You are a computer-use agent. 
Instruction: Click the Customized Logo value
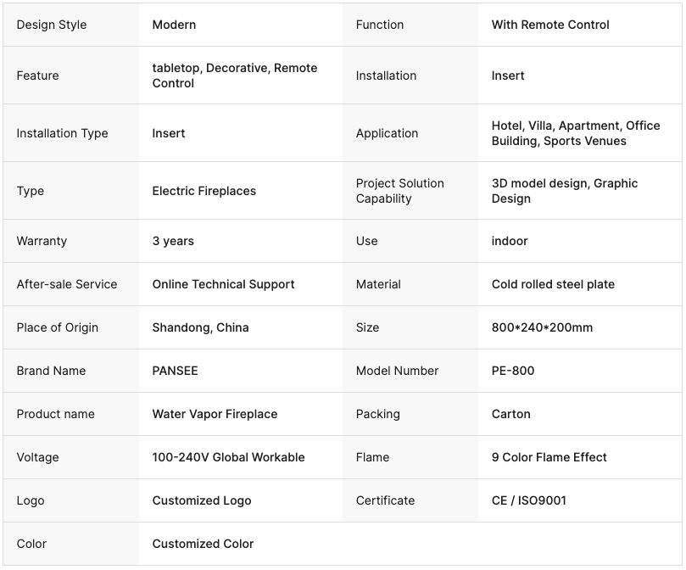coord(202,500)
